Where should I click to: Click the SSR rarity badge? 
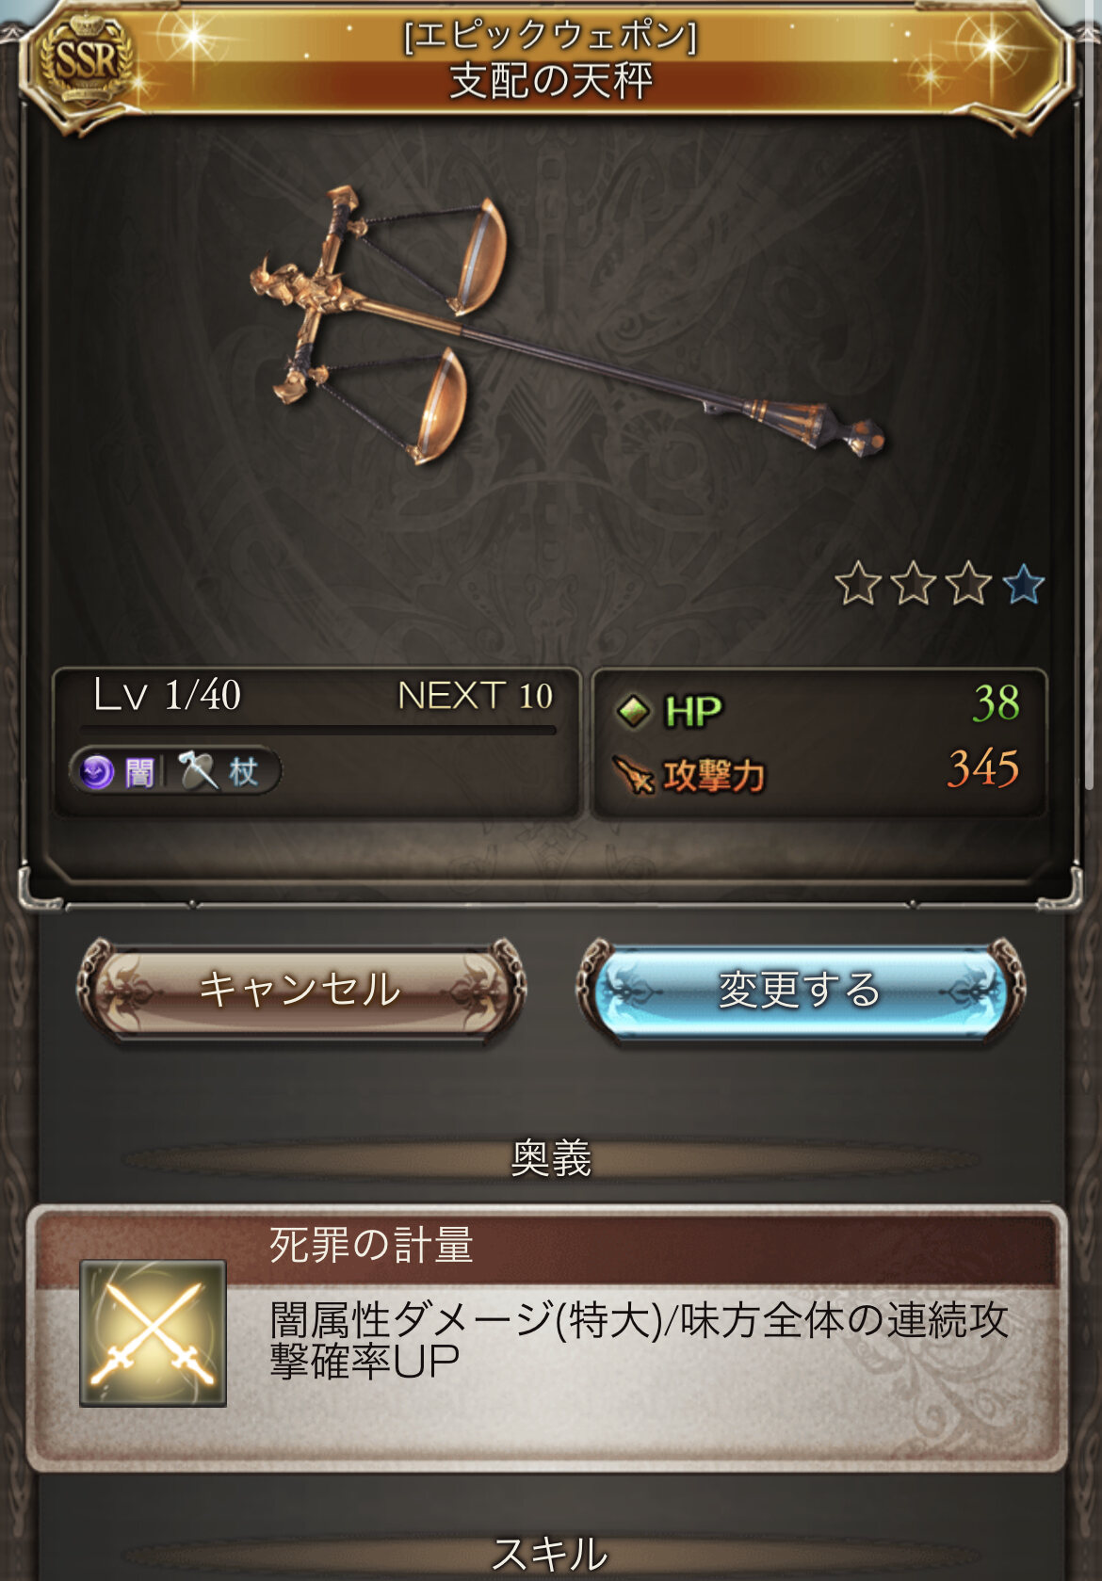click(83, 63)
